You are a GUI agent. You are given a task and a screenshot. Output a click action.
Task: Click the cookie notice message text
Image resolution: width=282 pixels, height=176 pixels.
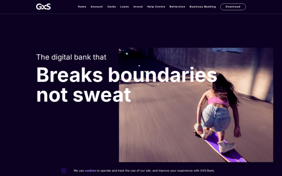pyautogui.click(x=144, y=171)
